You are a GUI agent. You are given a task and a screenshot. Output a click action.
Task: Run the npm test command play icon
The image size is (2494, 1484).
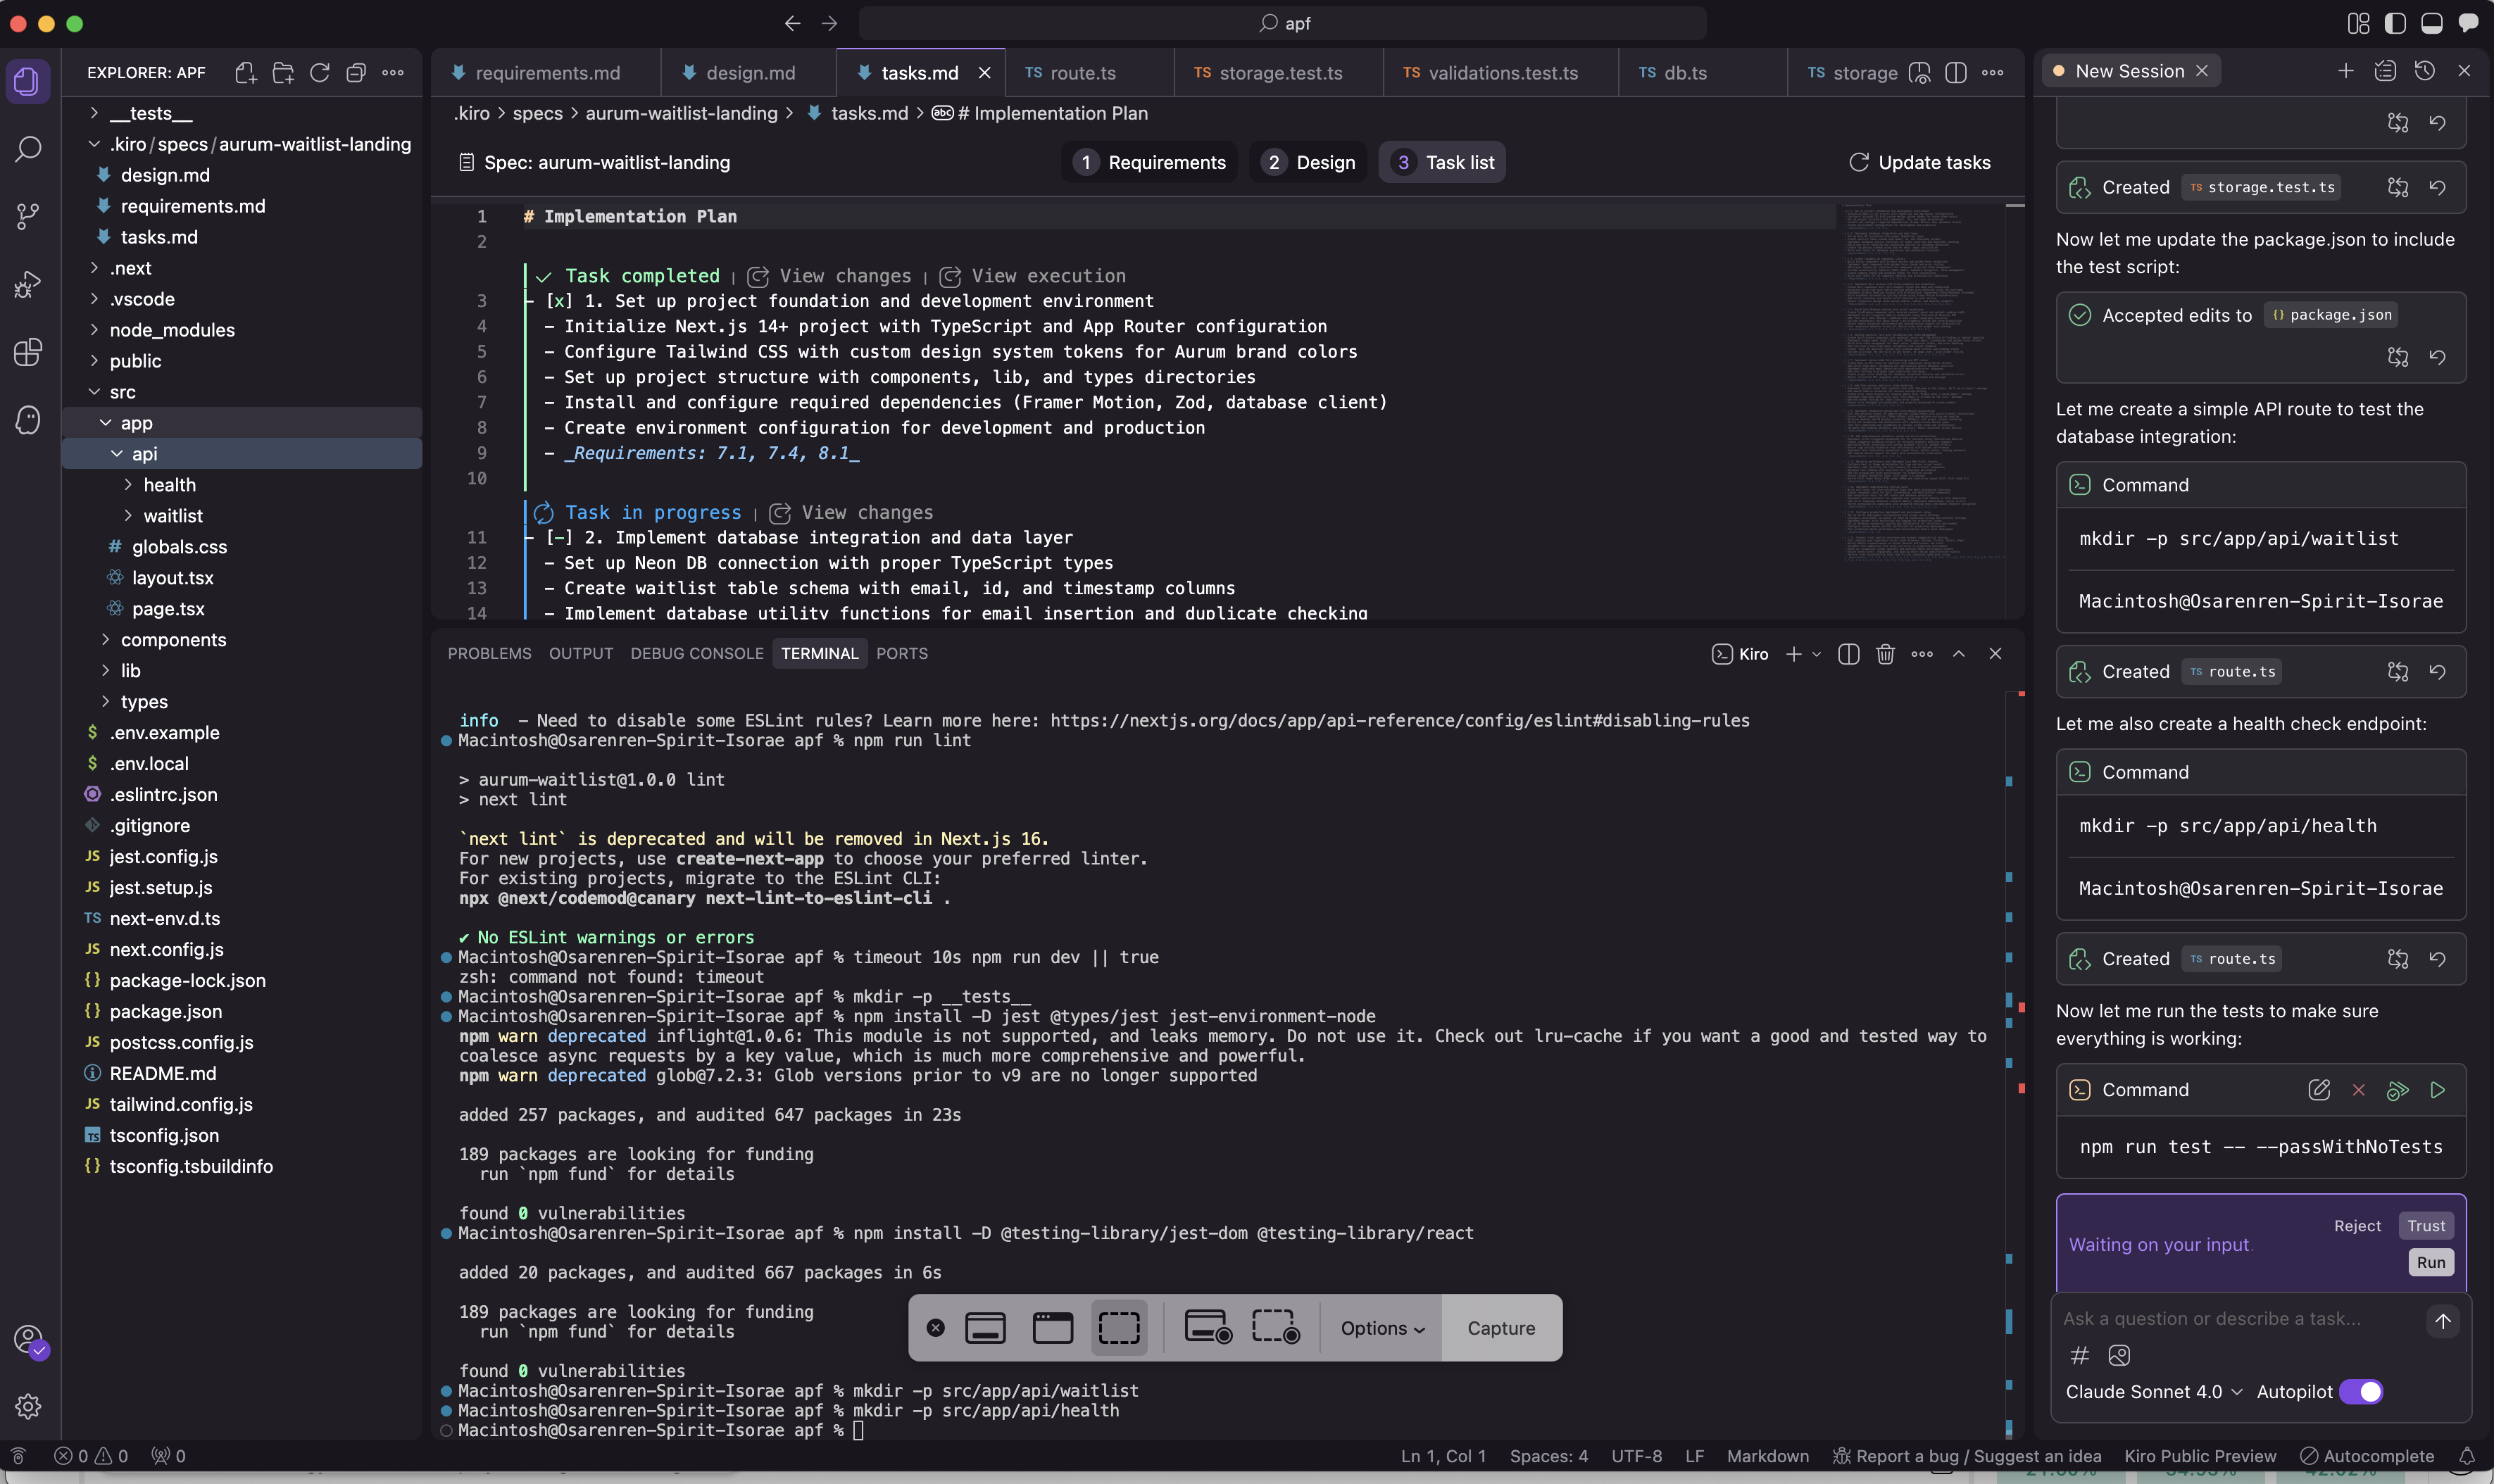click(x=2437, y=1090)
